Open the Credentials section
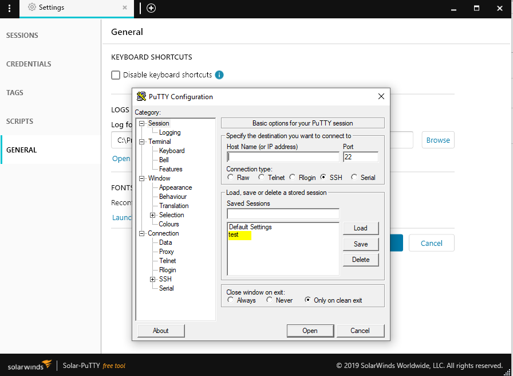 (29, 64)
